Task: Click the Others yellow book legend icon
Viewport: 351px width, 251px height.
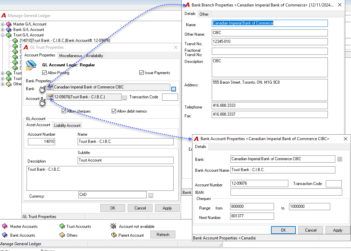Action: 62,235
